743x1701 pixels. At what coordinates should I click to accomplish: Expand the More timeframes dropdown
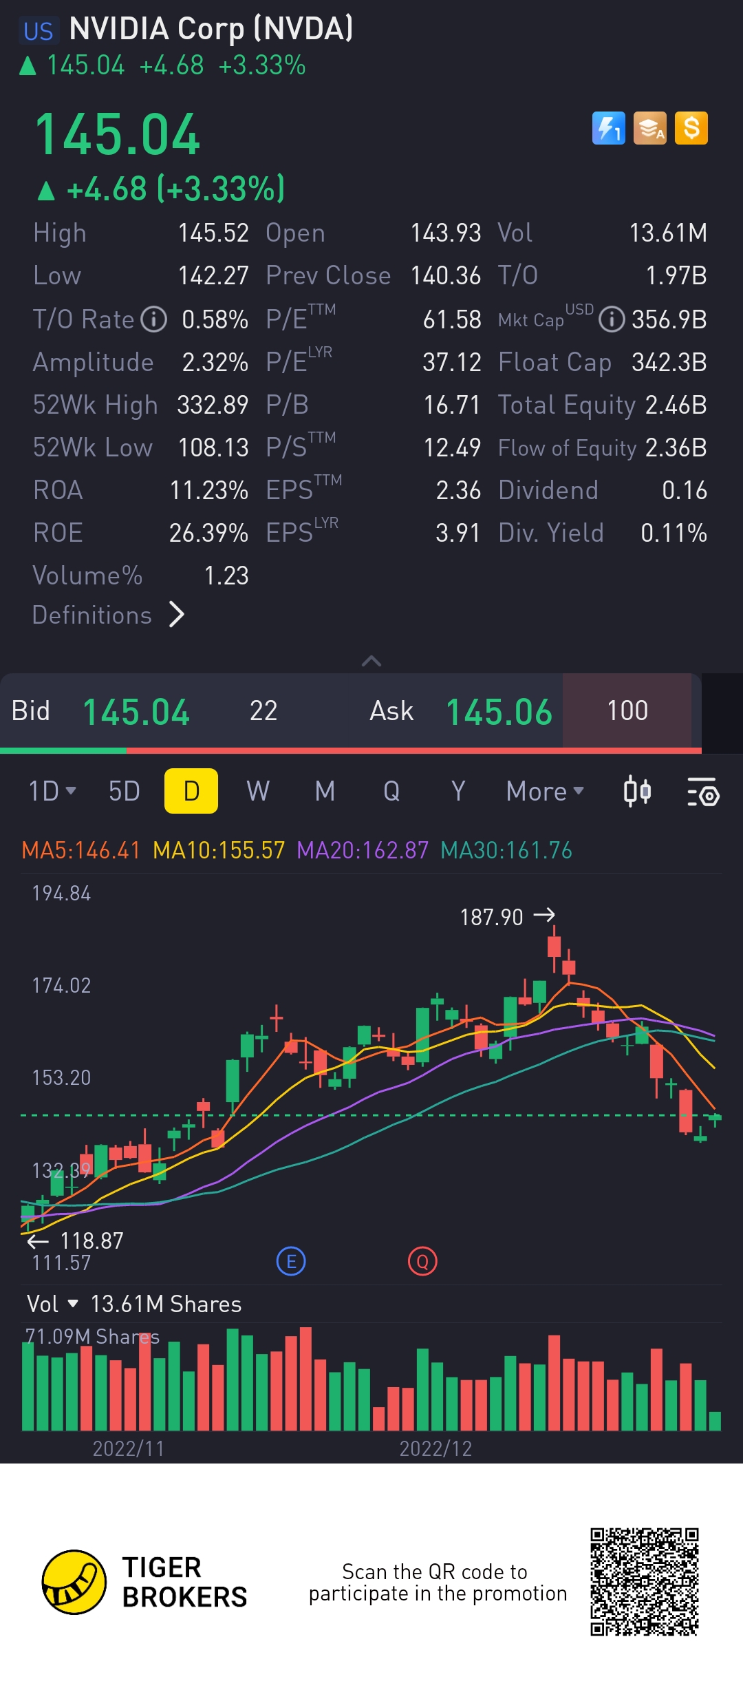click(x=545, y=791)
